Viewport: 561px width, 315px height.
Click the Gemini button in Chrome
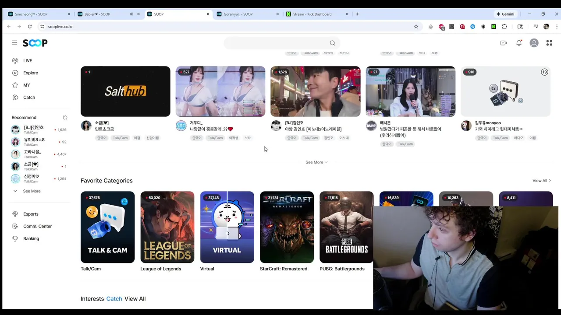point(505,14)
